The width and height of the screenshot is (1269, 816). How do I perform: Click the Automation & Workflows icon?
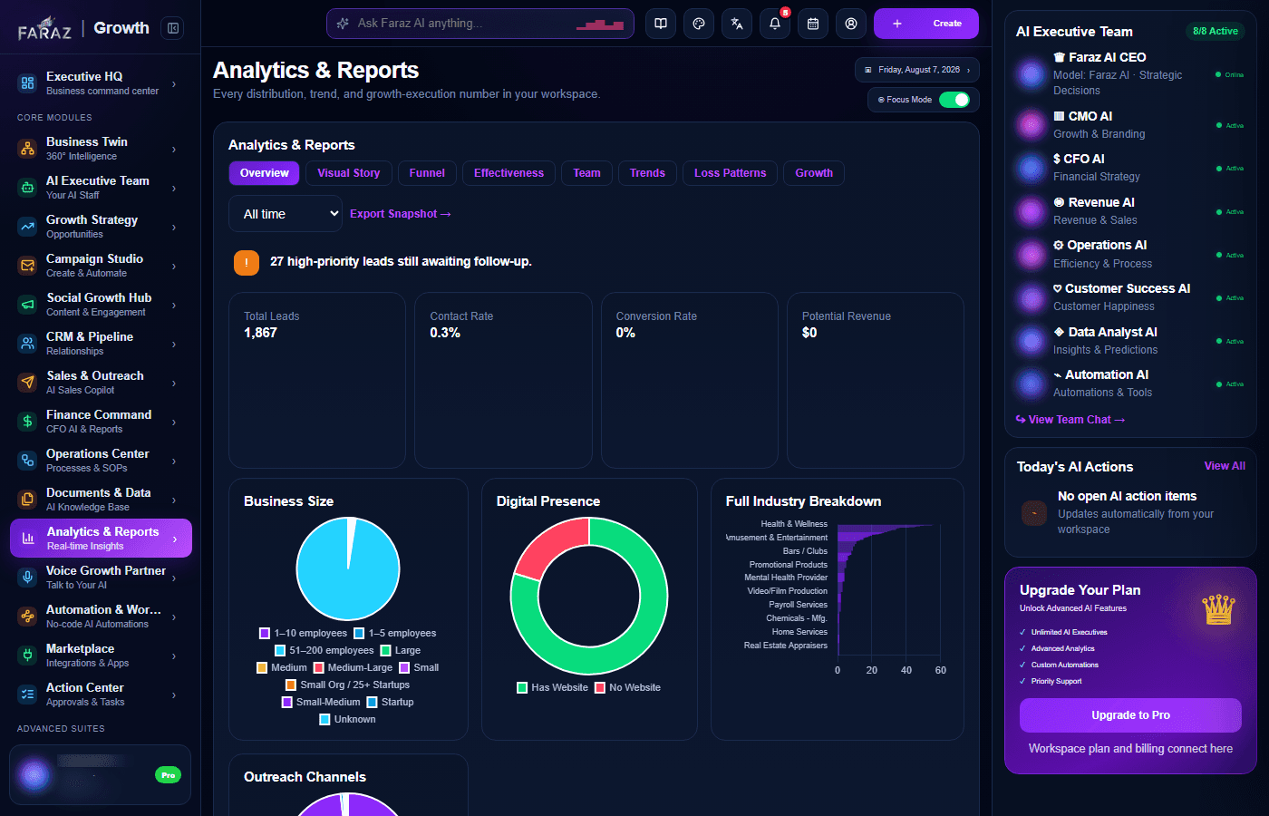[27, 617]
